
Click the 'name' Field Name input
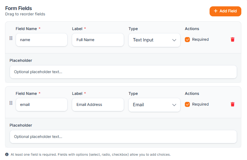coord(41,40)
